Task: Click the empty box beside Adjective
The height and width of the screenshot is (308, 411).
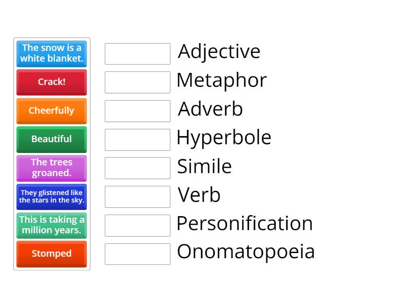Action: point(137,54)
